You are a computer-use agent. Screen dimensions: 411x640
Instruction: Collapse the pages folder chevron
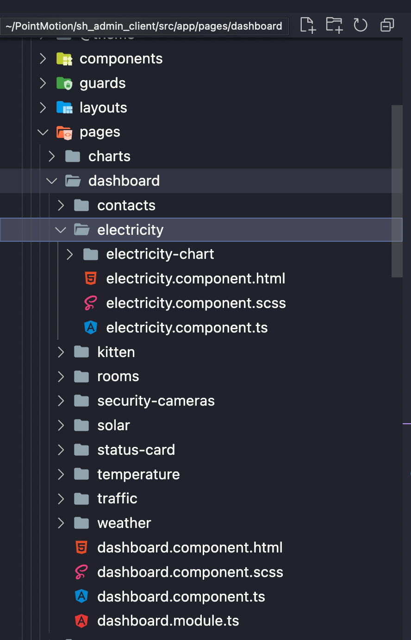pos(43,132)
